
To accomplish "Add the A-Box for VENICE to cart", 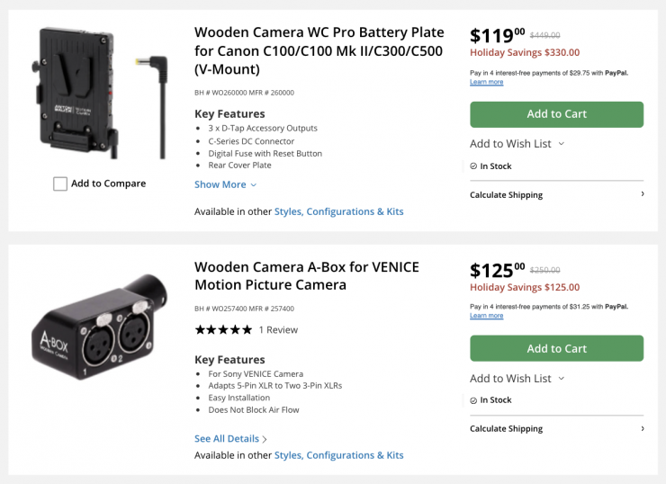I will [x=556, y=348].
